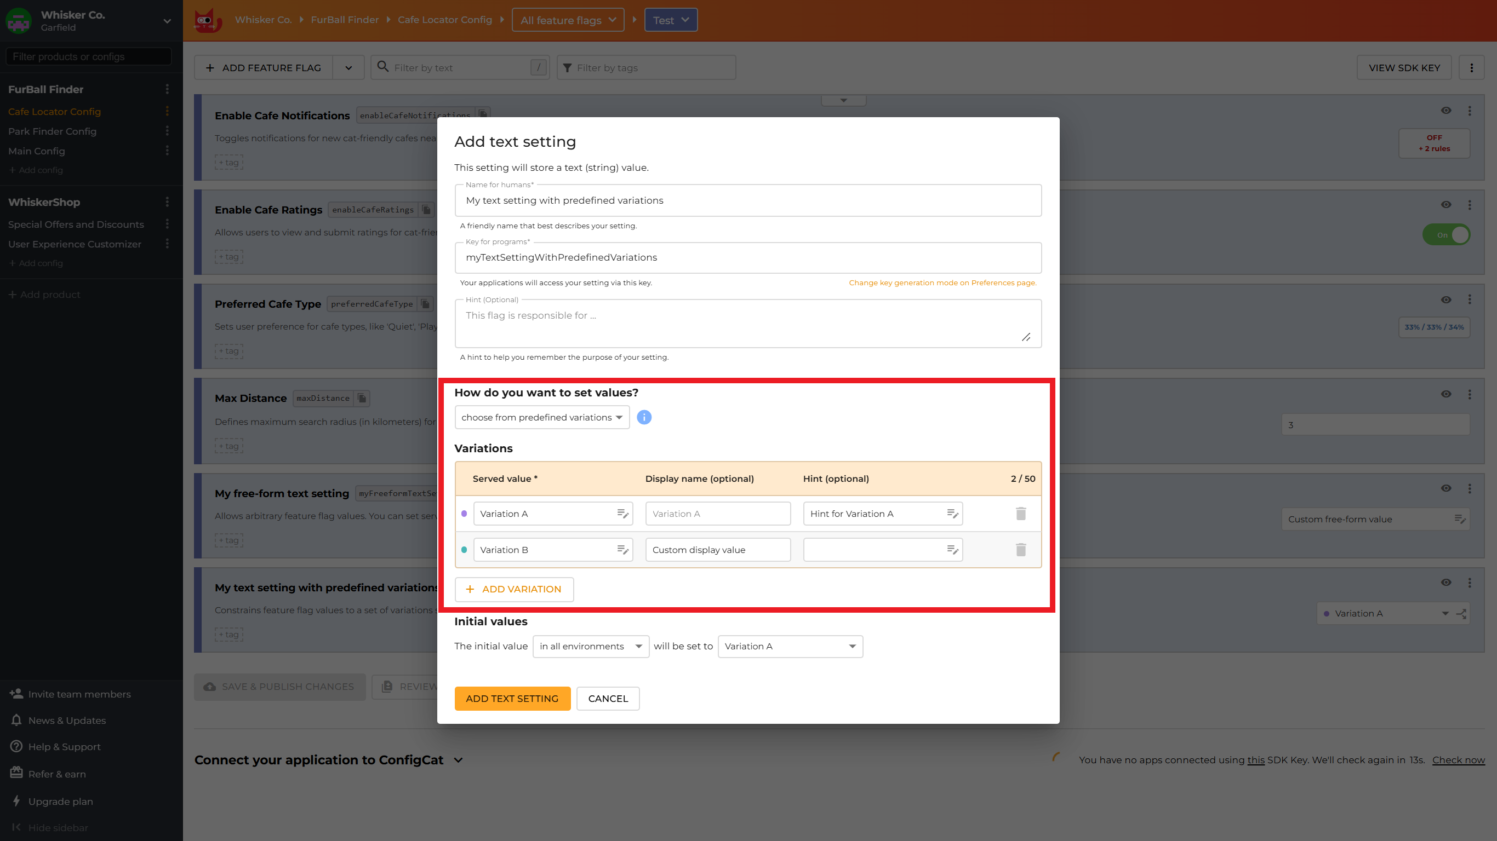Open the 'in all environments' dropdown

(591, 646)
